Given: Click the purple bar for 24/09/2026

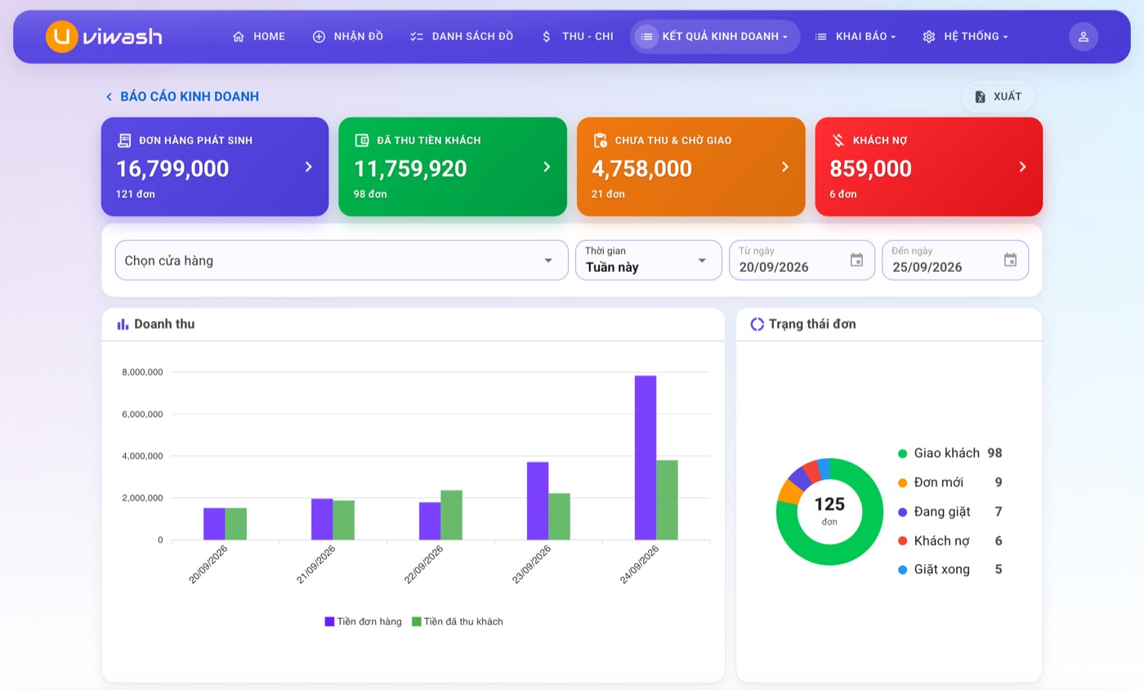Looking at the screenshot, I should 646,457.
